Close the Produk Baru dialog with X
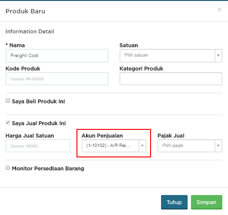The height and width of the screenshot is (215, 228). [x=219, y=10]
